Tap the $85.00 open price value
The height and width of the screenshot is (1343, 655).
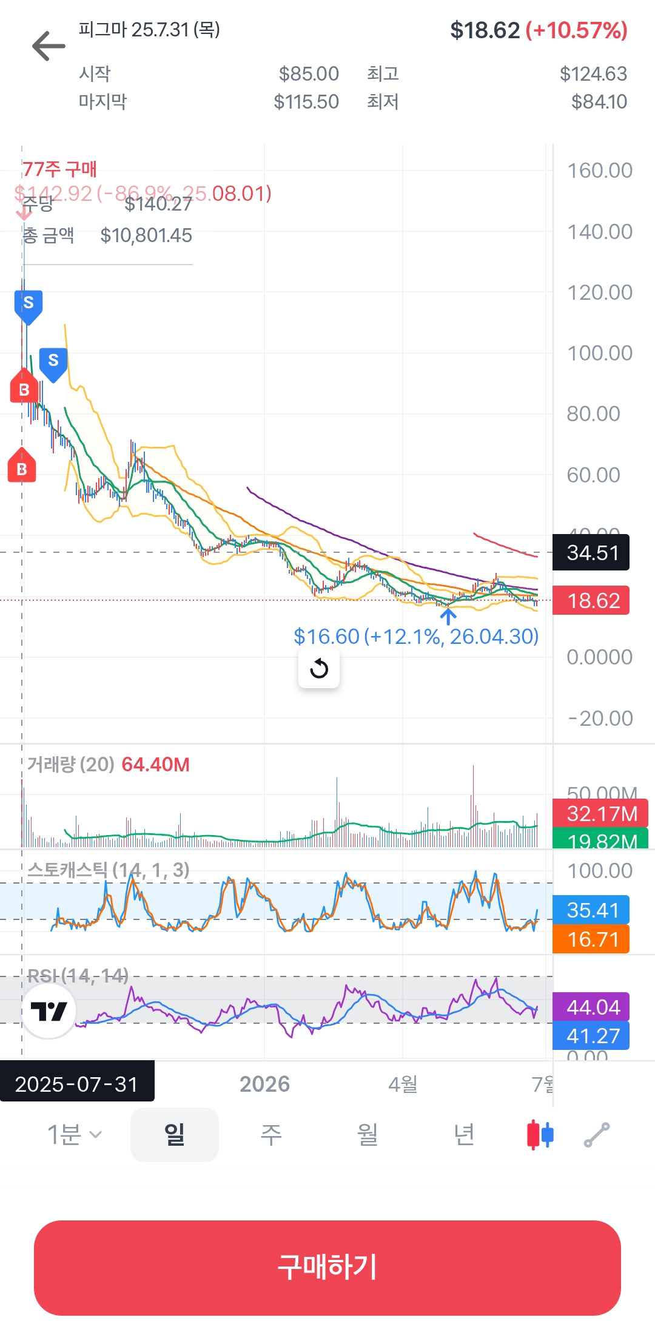(x=309, y=73)
